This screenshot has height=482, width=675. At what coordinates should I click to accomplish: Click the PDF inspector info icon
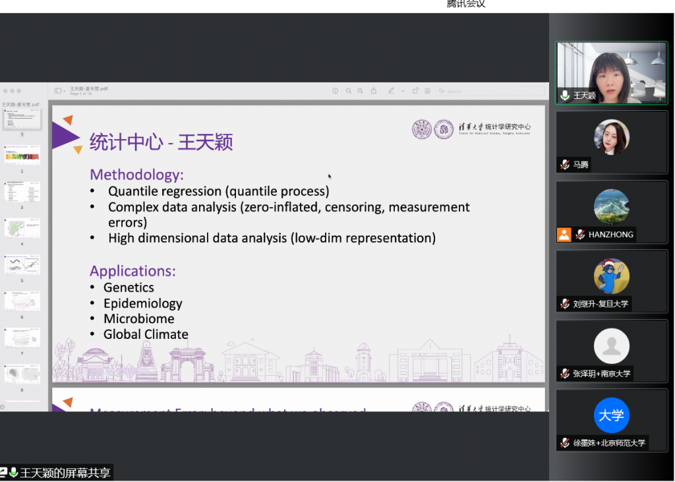pyautogui.click(x=335, y=91)
